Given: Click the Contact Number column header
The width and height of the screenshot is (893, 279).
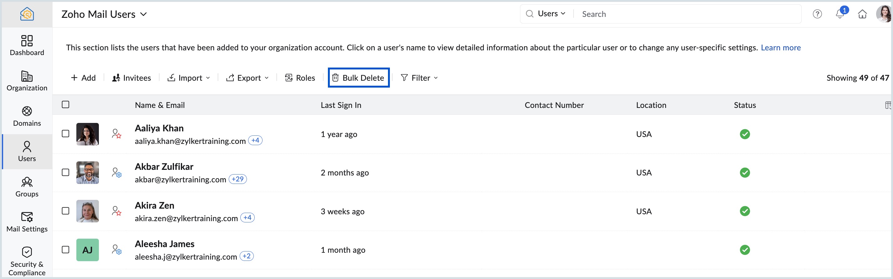Looking at the screenshot, I should point(554,105).
